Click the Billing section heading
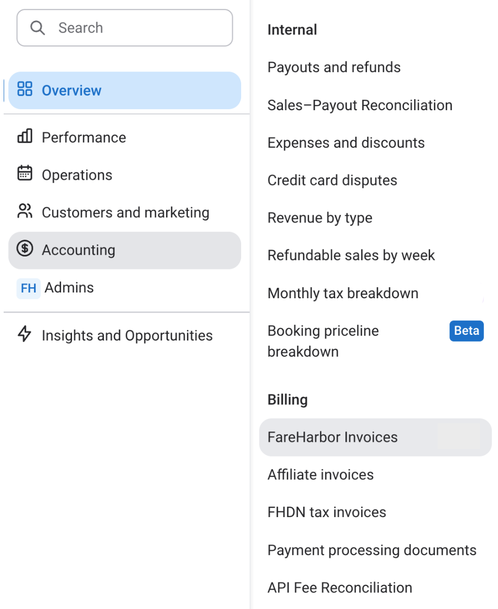The height and width of the screenshot is (609, 498). coord(288,400)
